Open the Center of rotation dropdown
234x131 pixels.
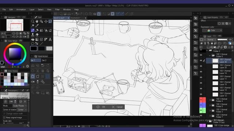point(22,110)
